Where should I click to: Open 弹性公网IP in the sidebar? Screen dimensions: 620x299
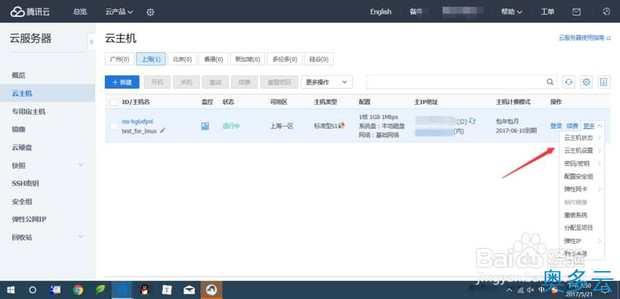pos(29,219)
